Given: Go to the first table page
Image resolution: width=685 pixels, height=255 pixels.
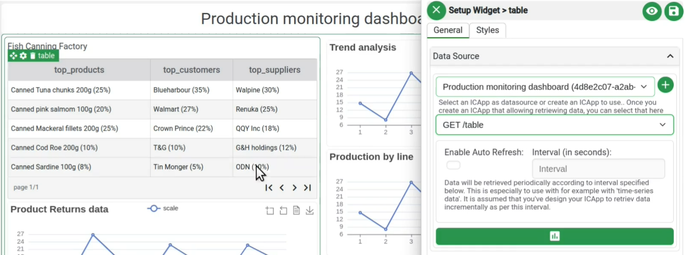Looking at the screenshot, I should [269, 188].
